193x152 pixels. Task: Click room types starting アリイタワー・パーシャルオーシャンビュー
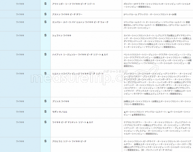point(158,84)
